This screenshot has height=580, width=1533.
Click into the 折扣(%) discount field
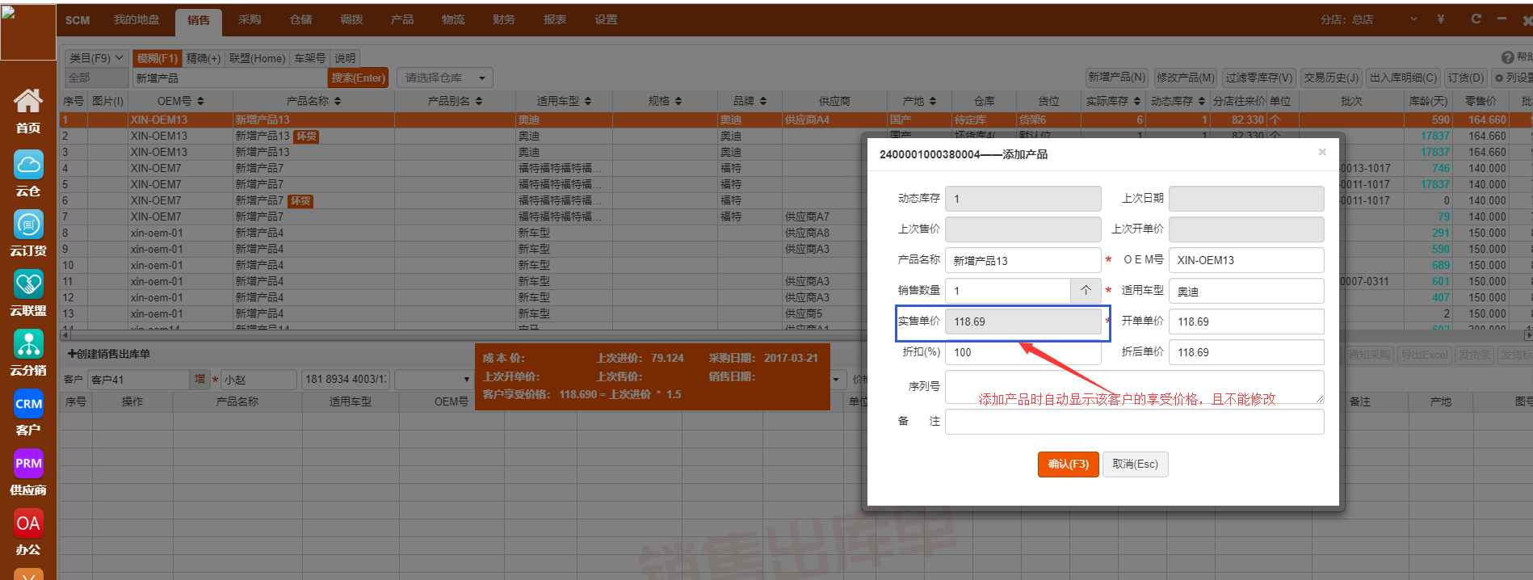point(1022,352)
